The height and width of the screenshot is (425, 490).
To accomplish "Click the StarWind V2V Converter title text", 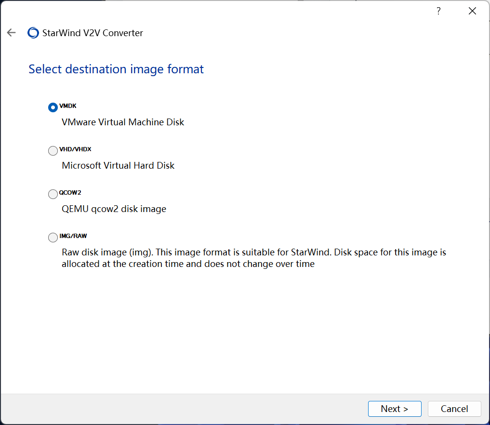I will (93, 33).
